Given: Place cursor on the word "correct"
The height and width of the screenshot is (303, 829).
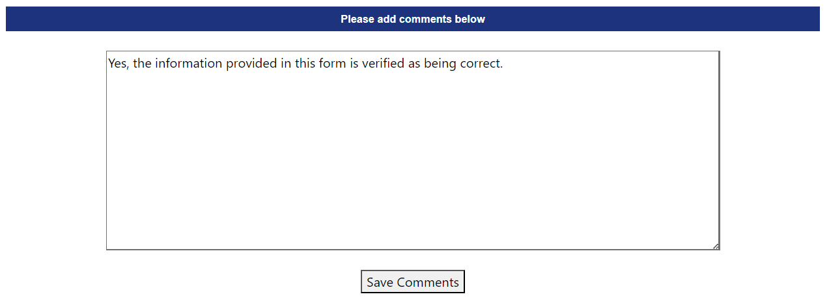Looking at the screenshot, I should [481, 64].
